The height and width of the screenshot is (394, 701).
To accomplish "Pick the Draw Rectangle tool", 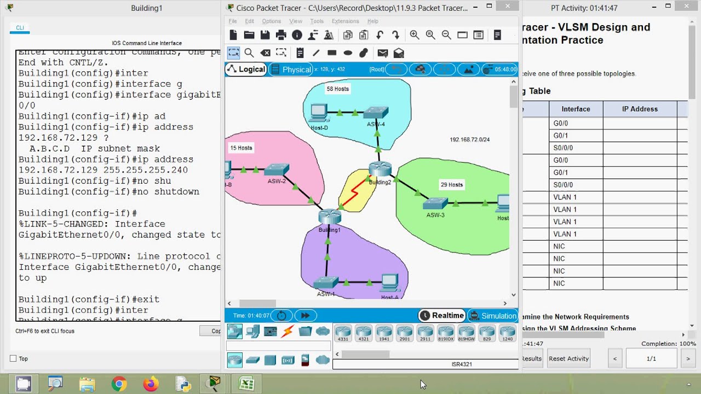I will point(332,53).
